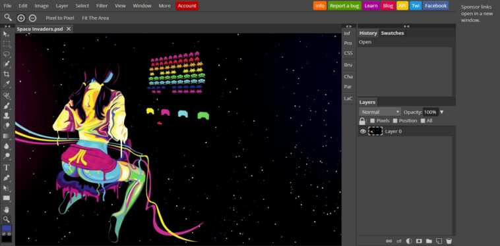Select the Hand tool
Screen dimensions: 500x246
(x=7, y=209)
